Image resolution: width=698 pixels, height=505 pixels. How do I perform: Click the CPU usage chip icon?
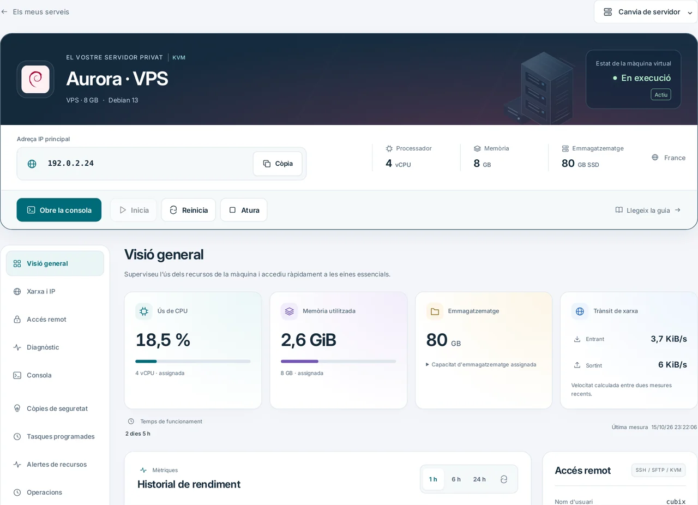click(x=144, y=311)
